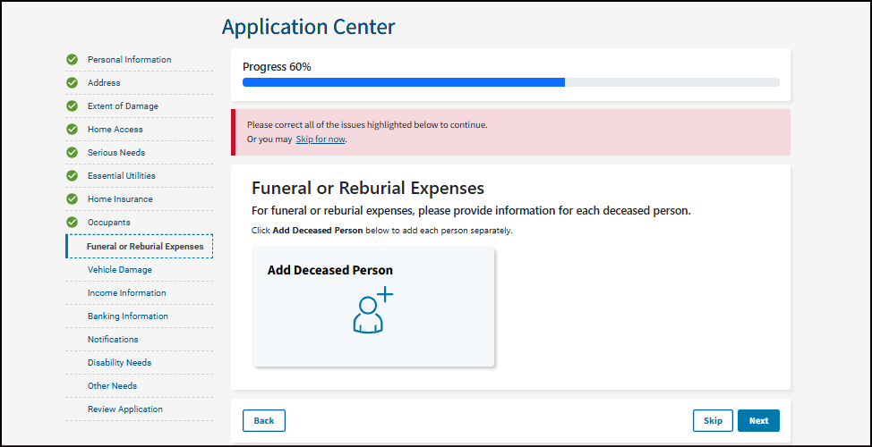The width and height of the screenshot is (872, 447).
Task: Click green checkmark next to Extent of Damage
Action: [x=73, y=106]
